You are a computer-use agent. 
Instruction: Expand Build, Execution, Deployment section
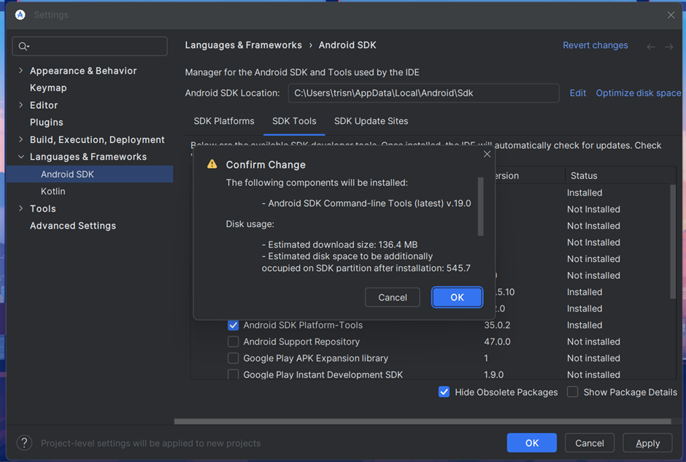[x=20, y=139]
